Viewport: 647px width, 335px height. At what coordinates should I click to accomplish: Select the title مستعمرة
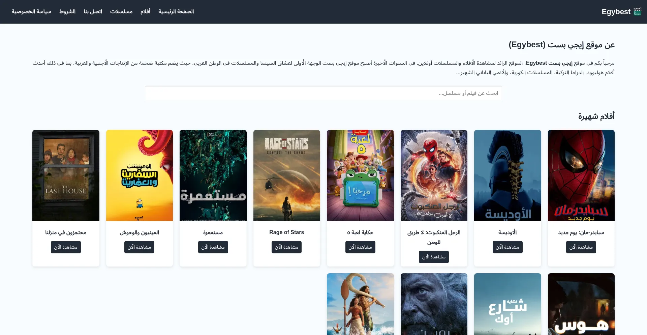coord(213,232)
